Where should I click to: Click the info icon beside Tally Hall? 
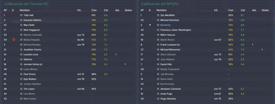[21, 15]
